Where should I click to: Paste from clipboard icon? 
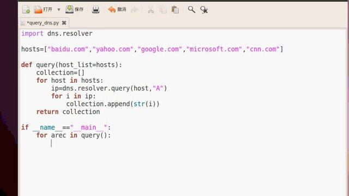coord(175,10)
